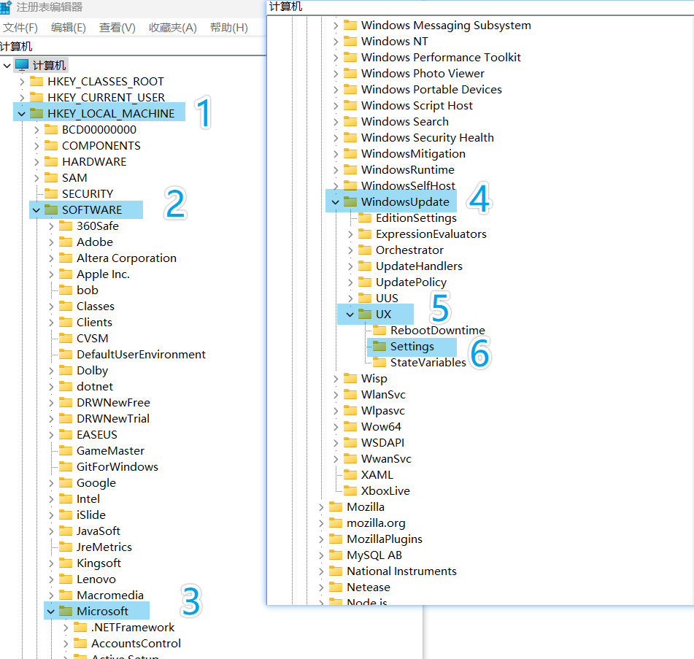Screen dimensions: 694x659
Task: Click the Mozilla folder icon
Action: point(336,506)
